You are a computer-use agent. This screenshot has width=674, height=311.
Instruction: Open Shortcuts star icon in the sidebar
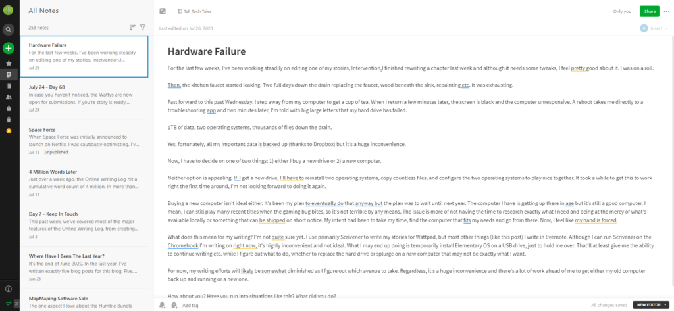tap(9, 63)
